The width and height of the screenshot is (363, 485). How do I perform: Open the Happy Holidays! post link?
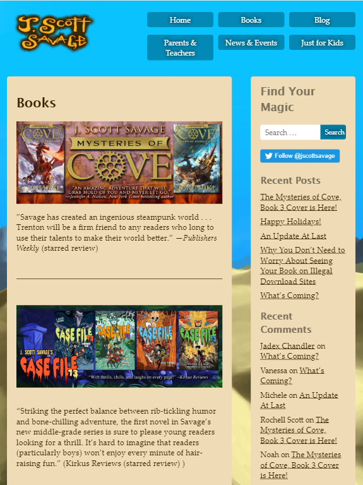pyautogui.click(x=290, y=222)
